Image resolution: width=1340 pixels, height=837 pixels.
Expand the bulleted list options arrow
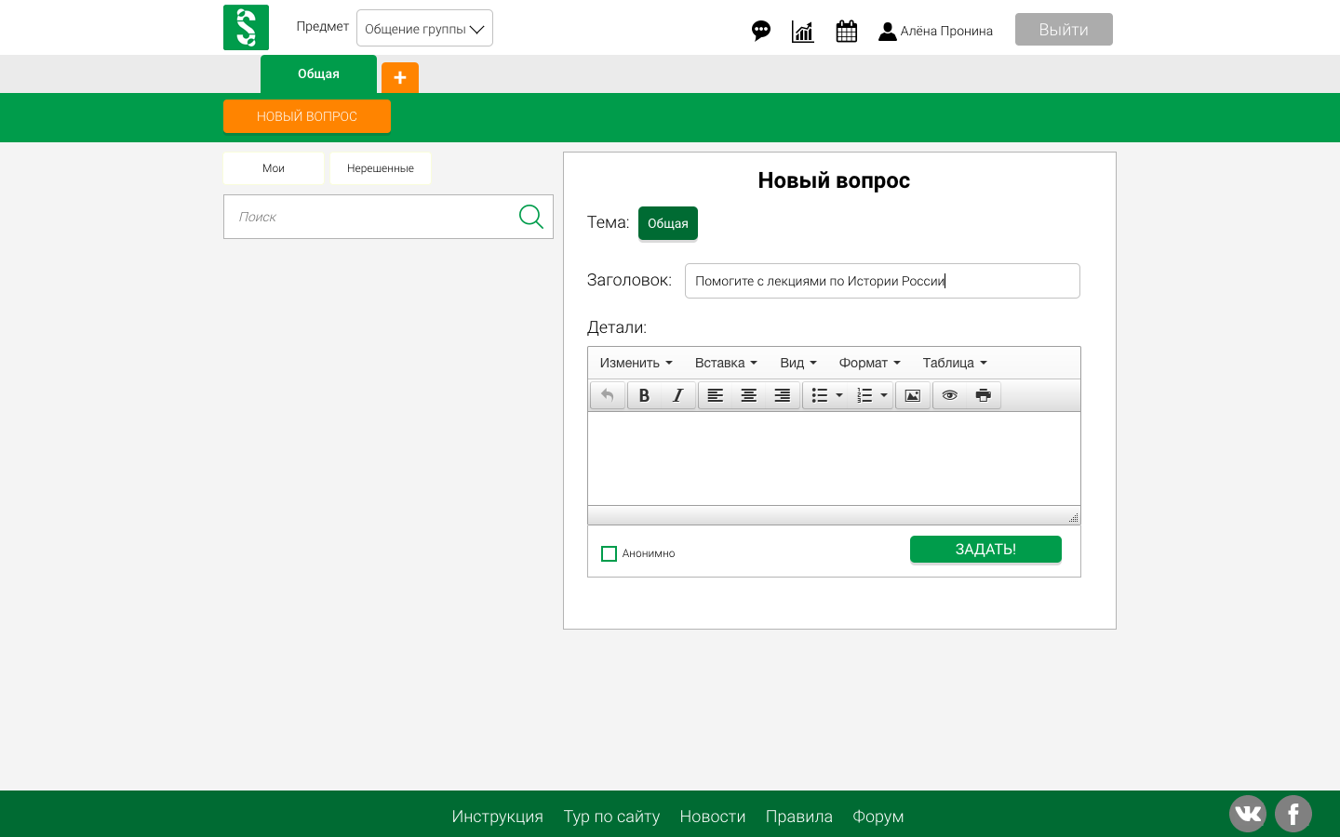point(838,394)
